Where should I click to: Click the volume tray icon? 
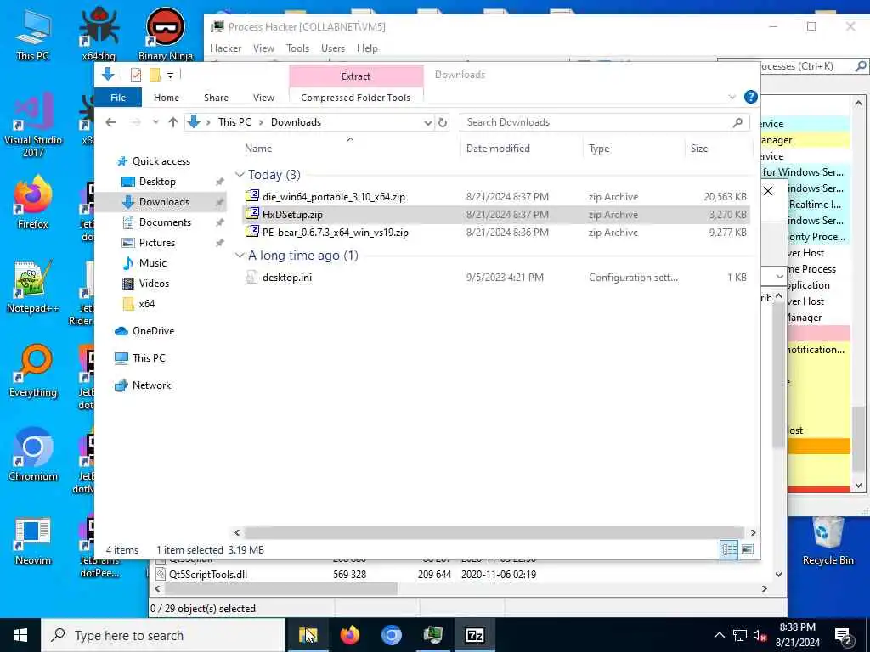pos(760,635)
